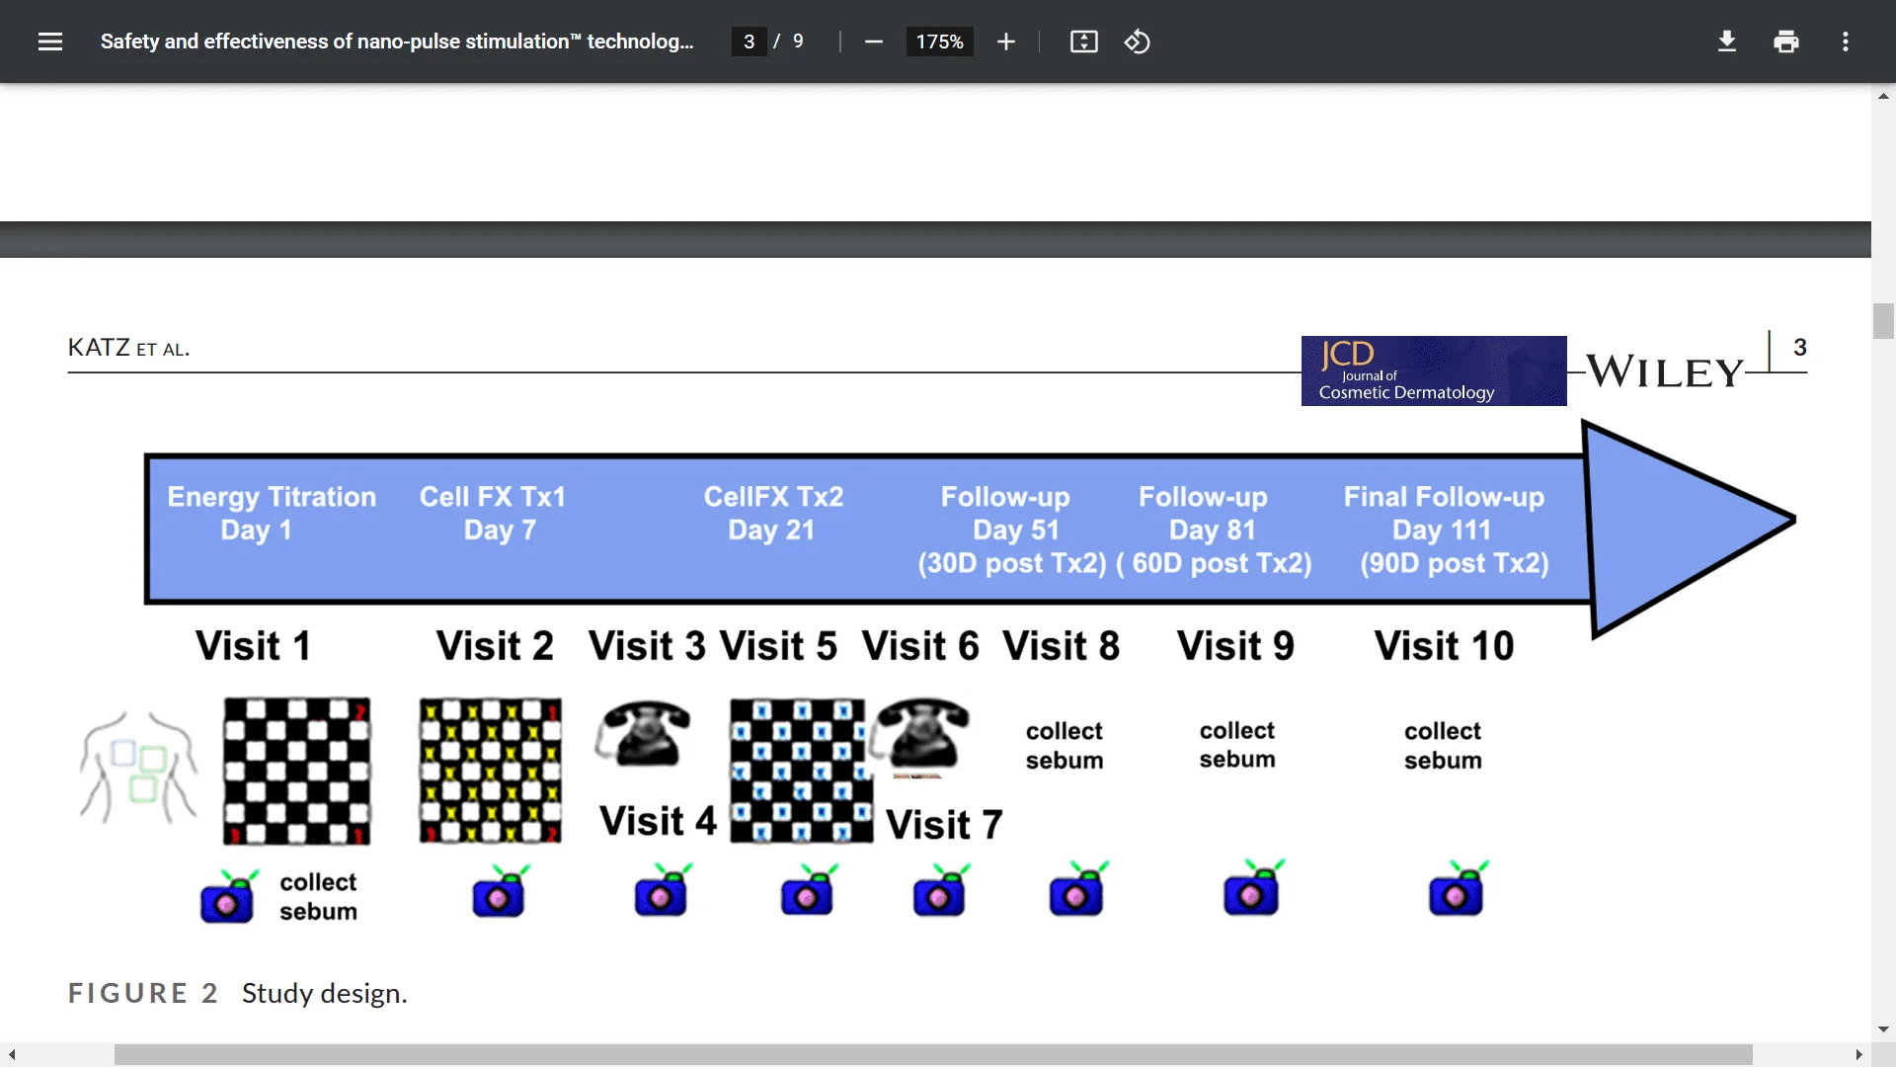Click the FIGURE 2 Study design caption
Viewport: 1896px width, 1067px height.
(238, 993)
